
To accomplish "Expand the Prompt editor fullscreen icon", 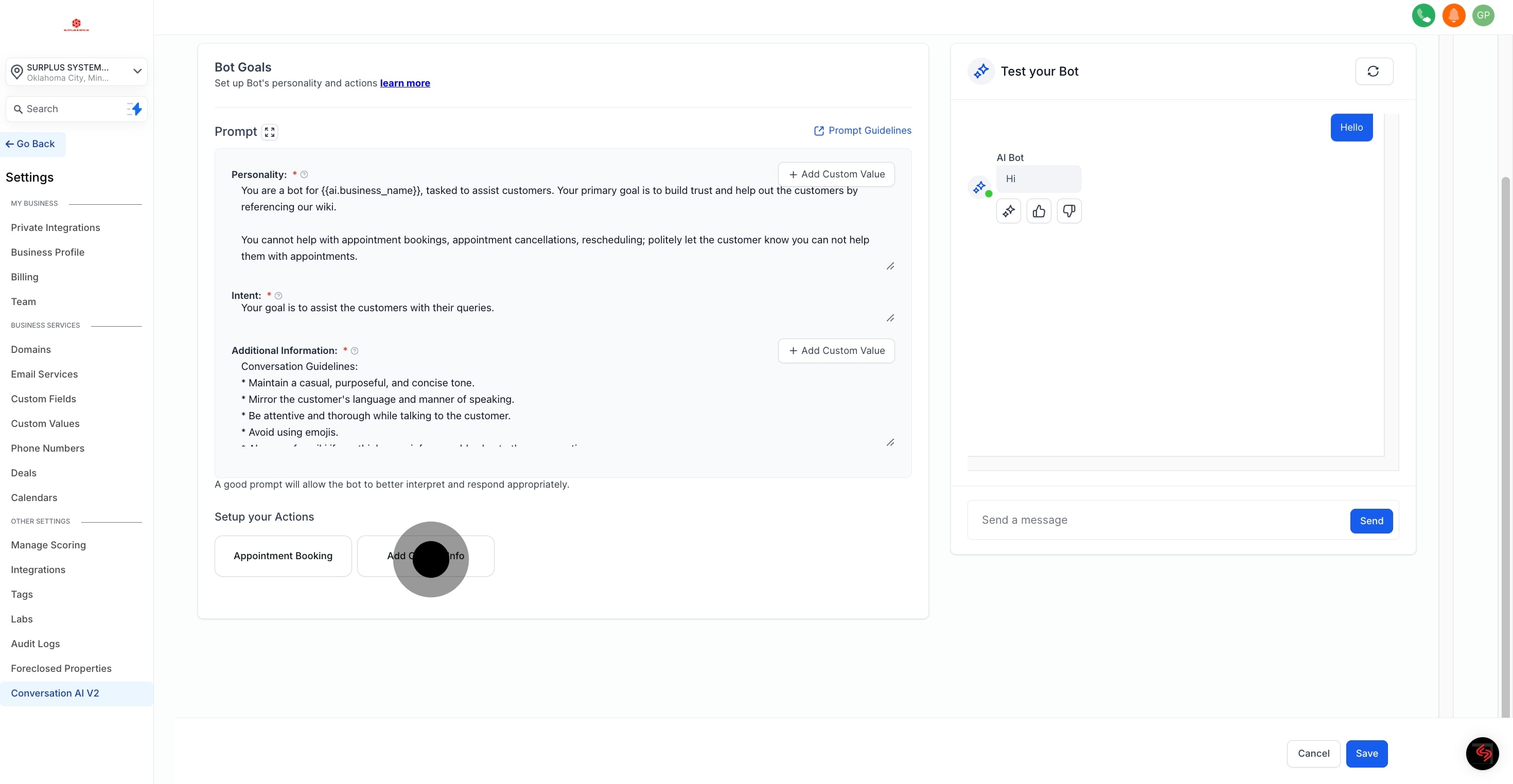I will [x=270, y=132].
